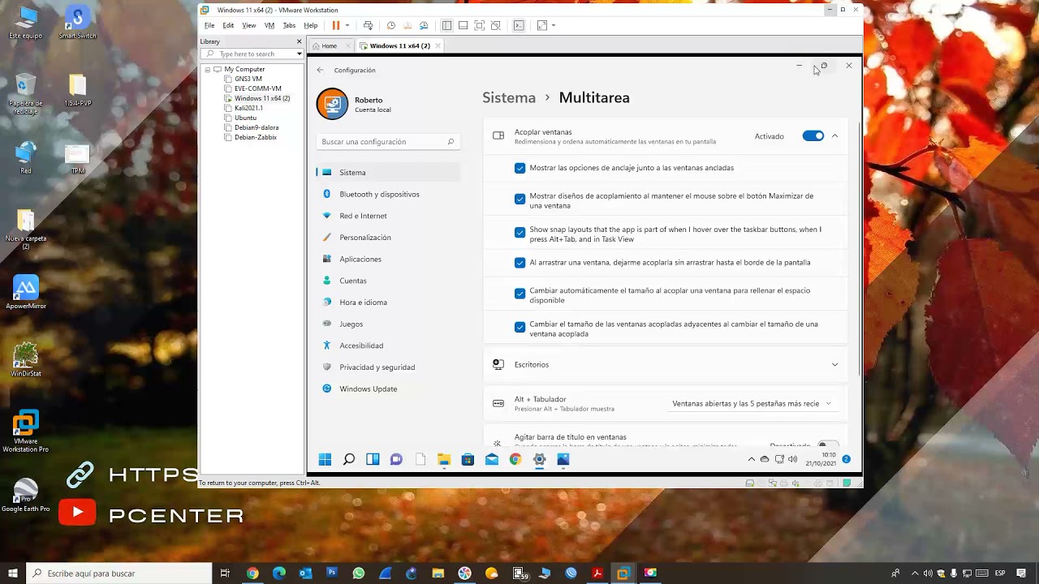Click the VM volume speaker tray icon
This screenshot has height=584, width=1039.
pos(792,459)
